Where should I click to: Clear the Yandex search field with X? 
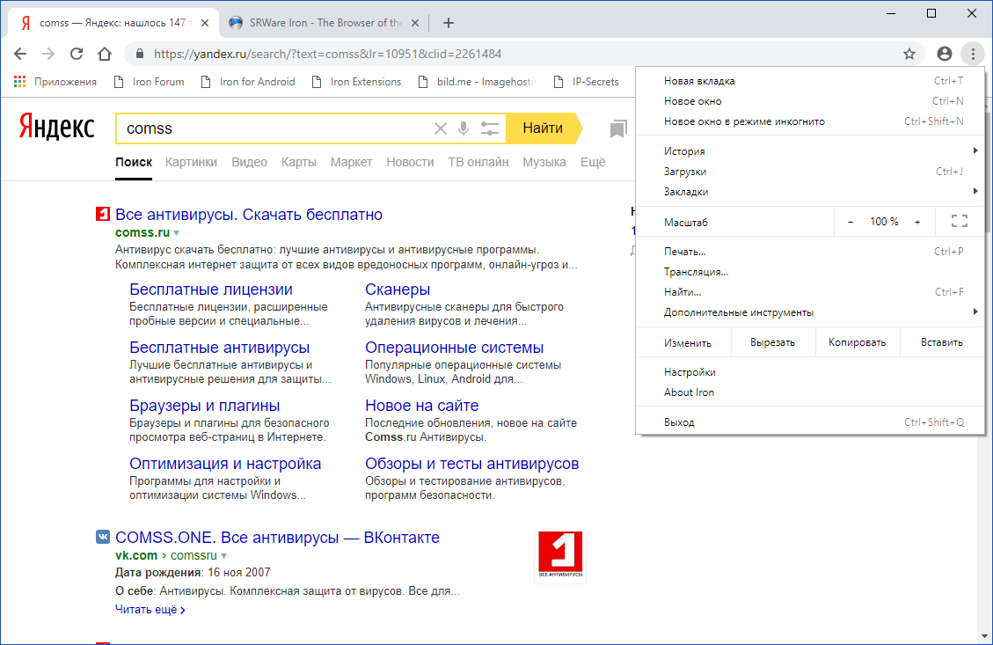[440, 128]
